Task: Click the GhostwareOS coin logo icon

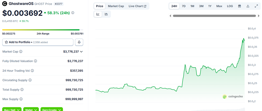Action: tap(5, 3)
